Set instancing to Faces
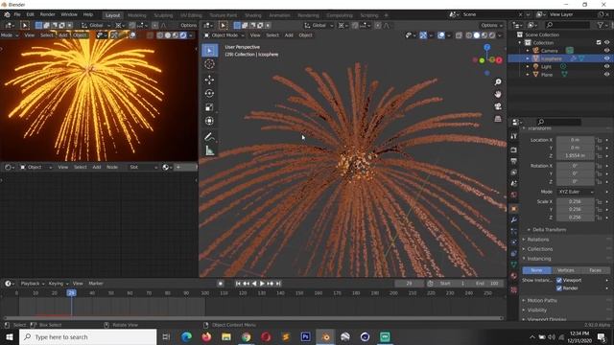Screen dimensions: 614x345 tap(595, 270)
